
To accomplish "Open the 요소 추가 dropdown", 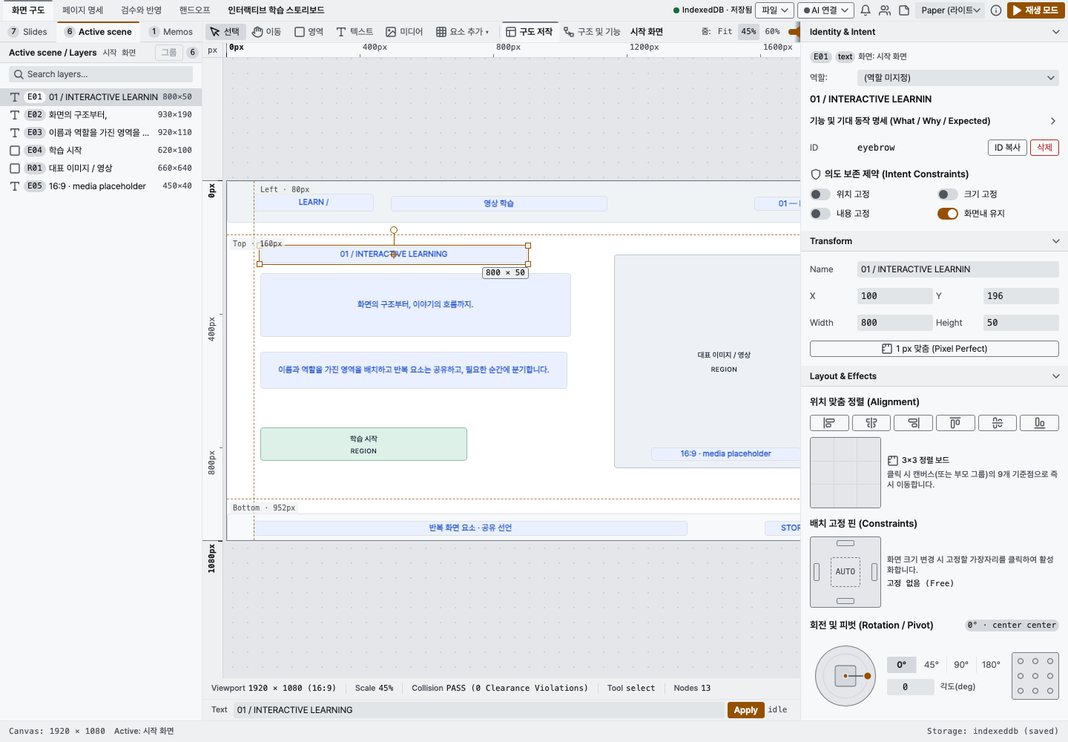I will (x=463, y=32).
